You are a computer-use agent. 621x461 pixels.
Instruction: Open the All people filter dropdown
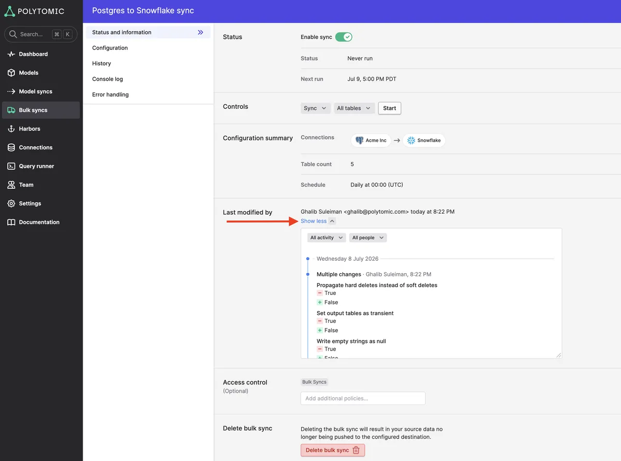point(367,237)
